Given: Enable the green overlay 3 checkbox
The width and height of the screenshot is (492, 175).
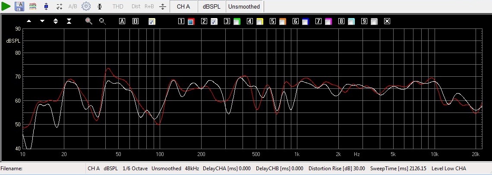Looking at the screenshot, I should pos(237,21).
